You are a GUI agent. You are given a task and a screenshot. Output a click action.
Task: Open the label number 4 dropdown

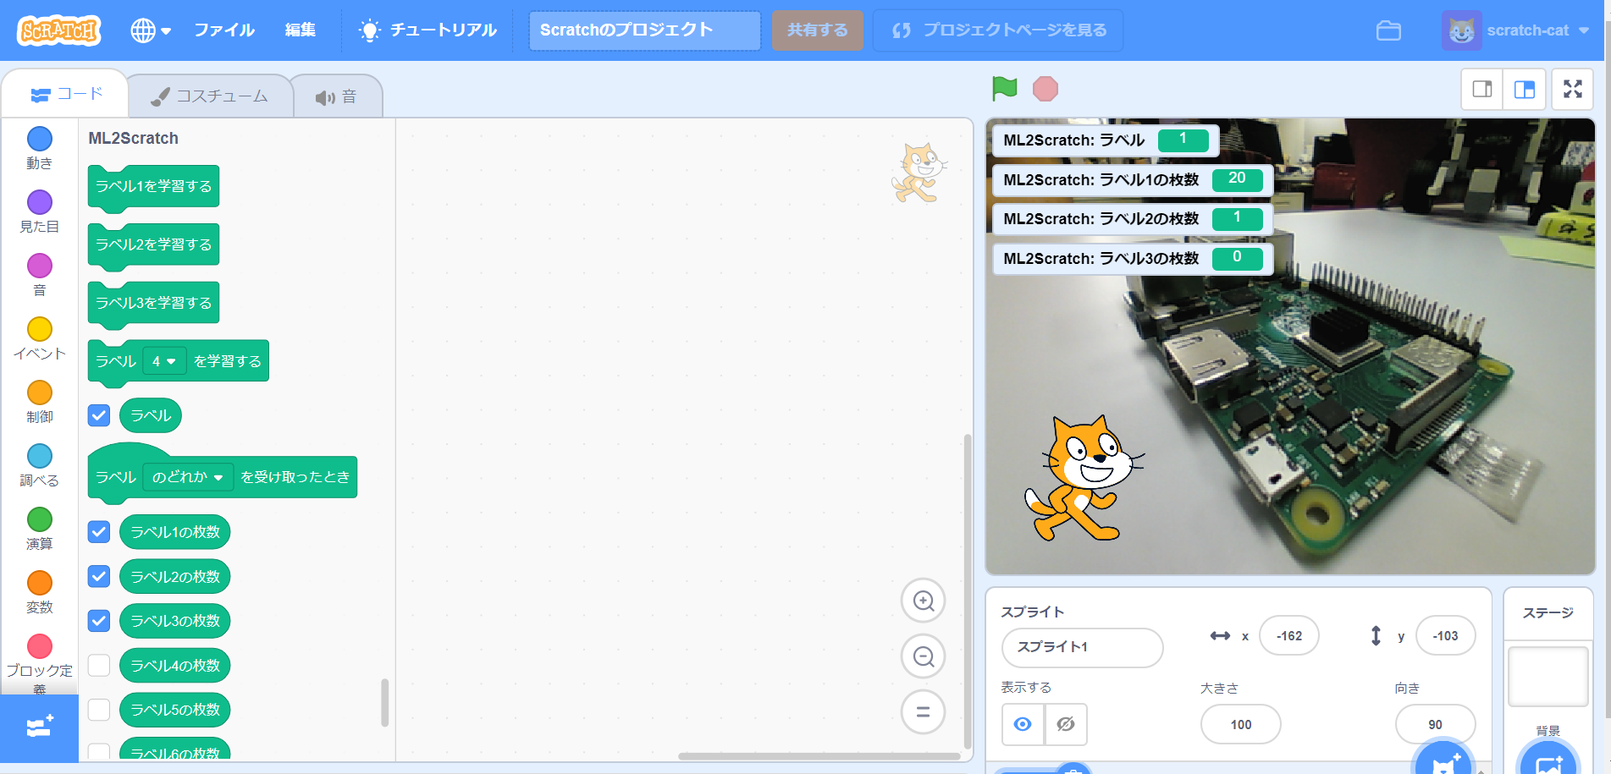[x=163, y=361]
